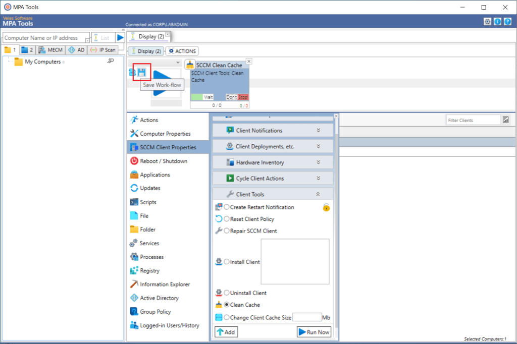Select the Clean Cache radio button
This screenshot has width=517, height=344.
click(x=227, y=305)
